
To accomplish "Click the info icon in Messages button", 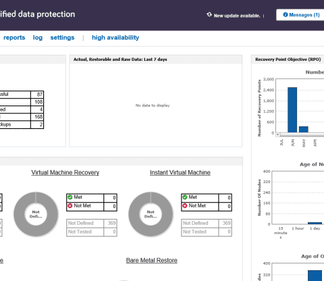I will (286, 15).
